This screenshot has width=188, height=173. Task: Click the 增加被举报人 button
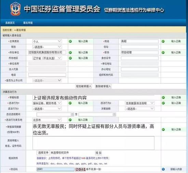[83, 86]
